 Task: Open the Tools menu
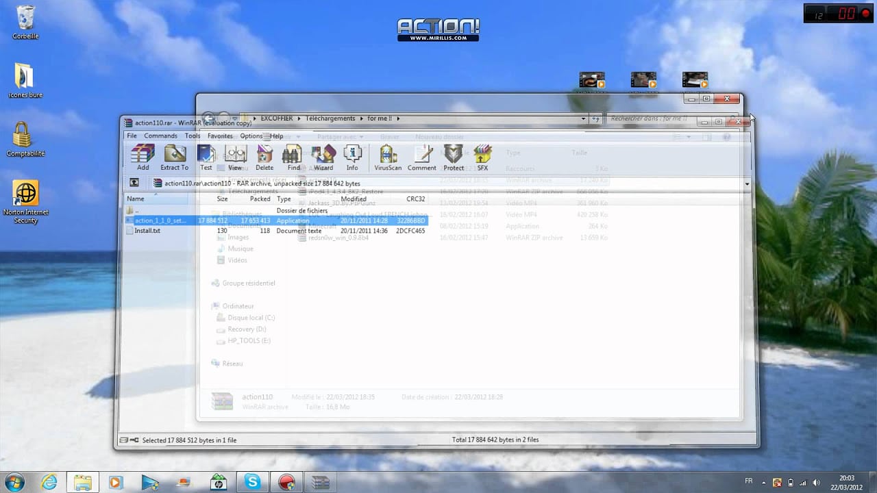point(193,136)
